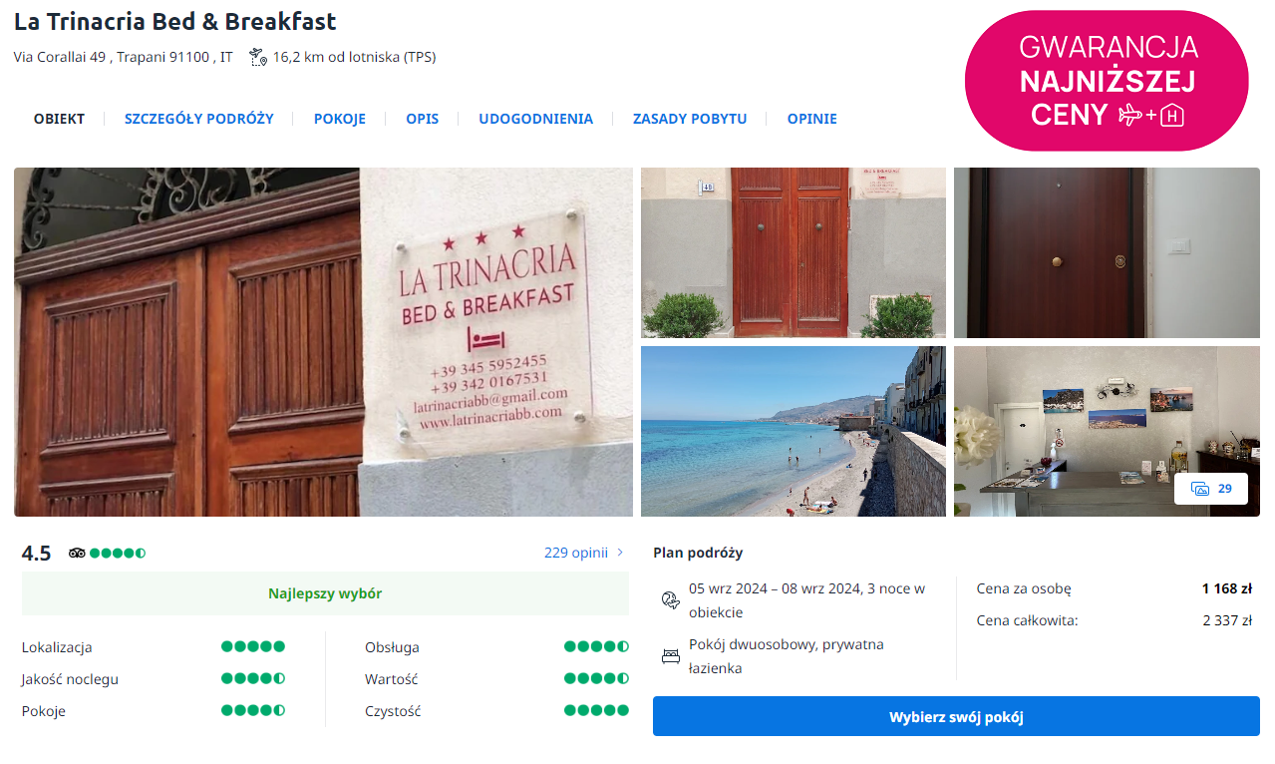Click the airport distance plane icon
The width and height of the screenshot is (1275, 764).
tap(258, 57)
